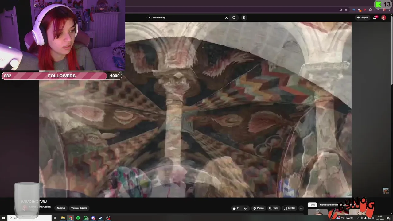Open Task View on the taskbar

point(55,218)
